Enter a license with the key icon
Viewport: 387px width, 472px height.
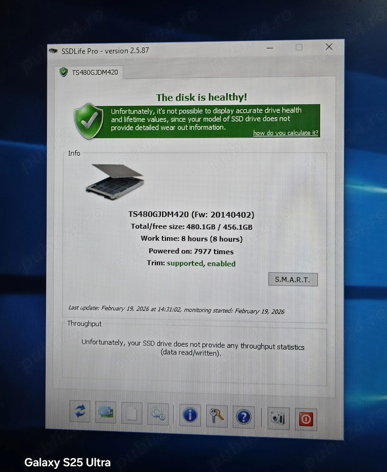coord(216,415)
